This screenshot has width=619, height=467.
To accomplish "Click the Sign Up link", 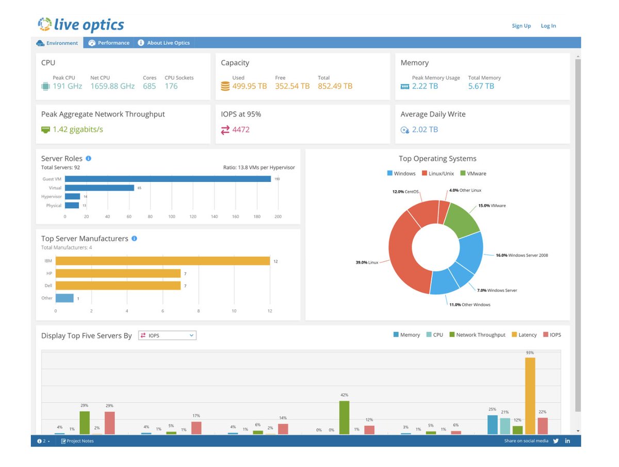I will 521,26.
